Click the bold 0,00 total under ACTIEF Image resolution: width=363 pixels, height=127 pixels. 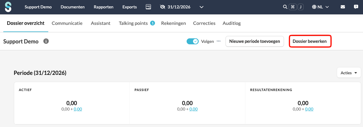click(x=72, y=103)
